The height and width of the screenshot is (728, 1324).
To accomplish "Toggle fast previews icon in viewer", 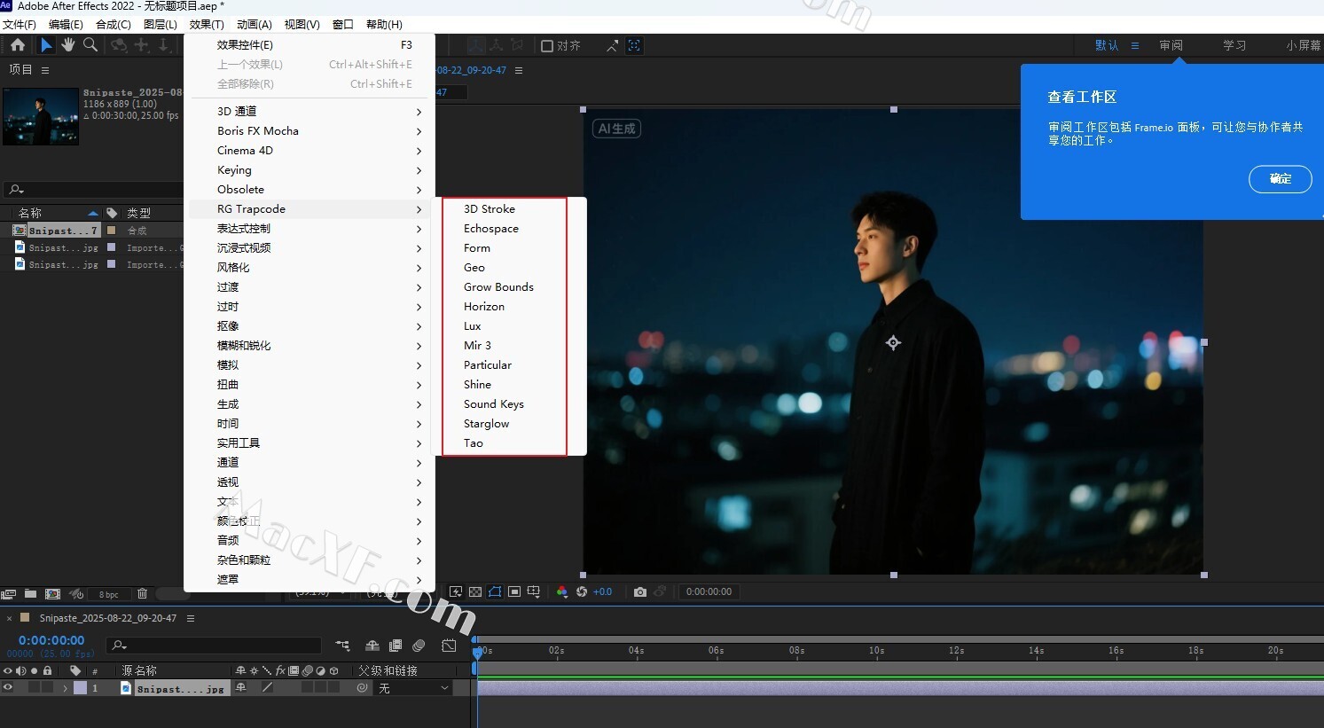I will (x=456, y=591).
